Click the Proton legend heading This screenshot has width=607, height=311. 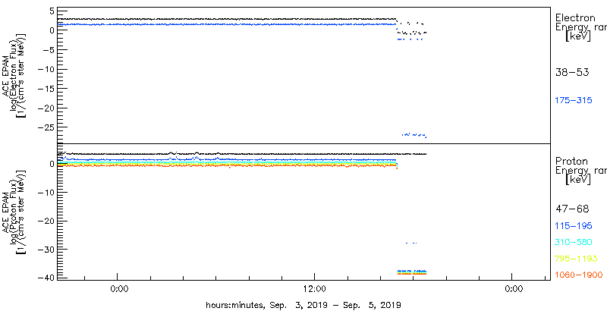pyautogui.click(x=571, y=162)
